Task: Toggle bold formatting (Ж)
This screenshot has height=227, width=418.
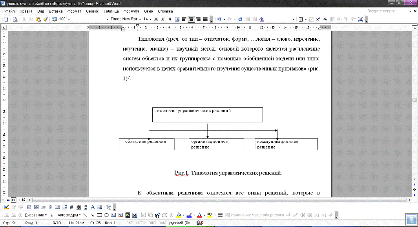Action: pyautogui.click(x=156, y=19)
